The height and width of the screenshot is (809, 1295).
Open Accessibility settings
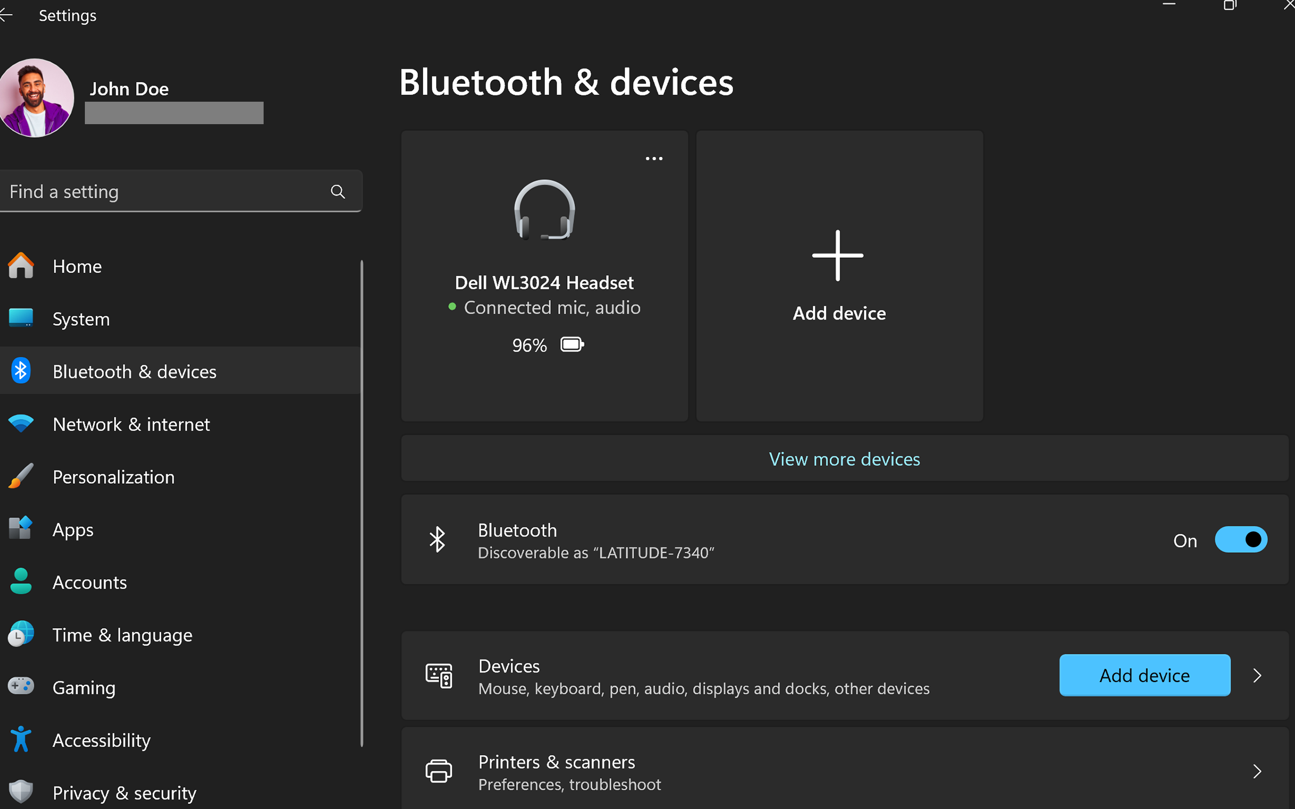click(x=180, y=740)
